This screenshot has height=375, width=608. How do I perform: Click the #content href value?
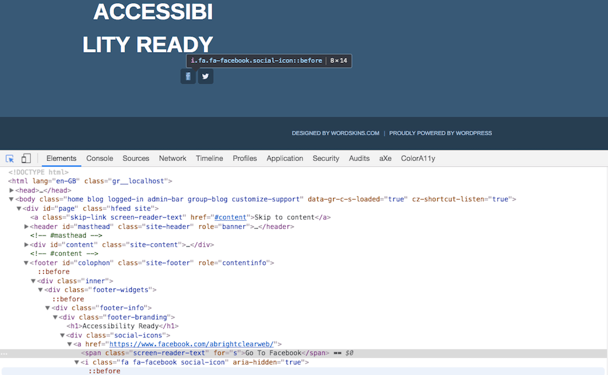(230, 217)
